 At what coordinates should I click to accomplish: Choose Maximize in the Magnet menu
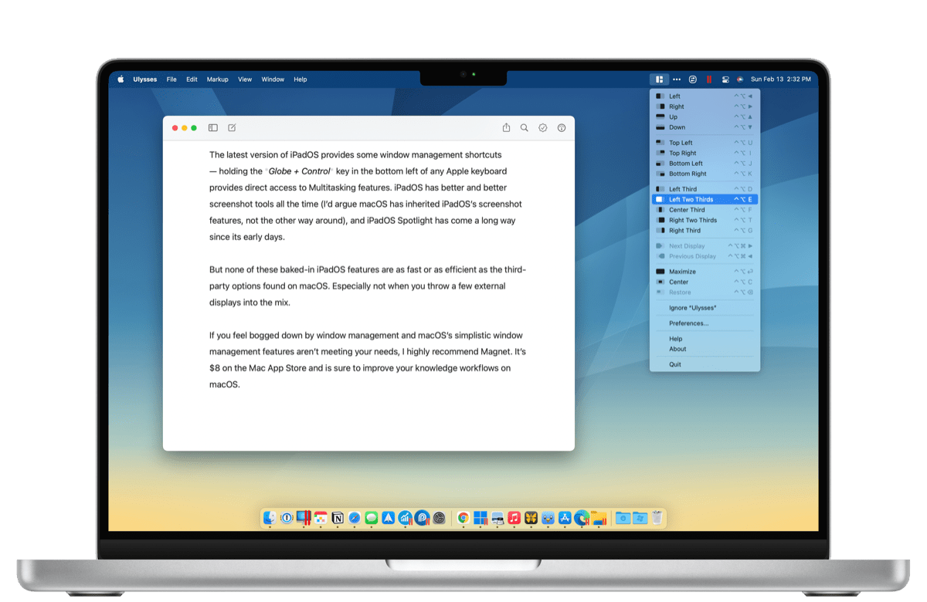705,272
